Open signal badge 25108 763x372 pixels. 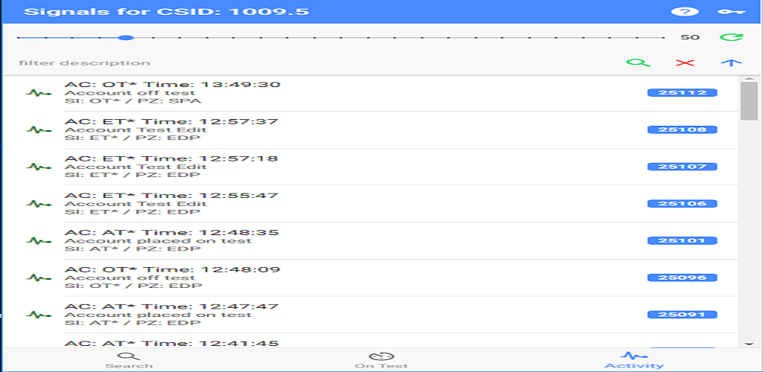pyautogui.click(x=683, y=129)
